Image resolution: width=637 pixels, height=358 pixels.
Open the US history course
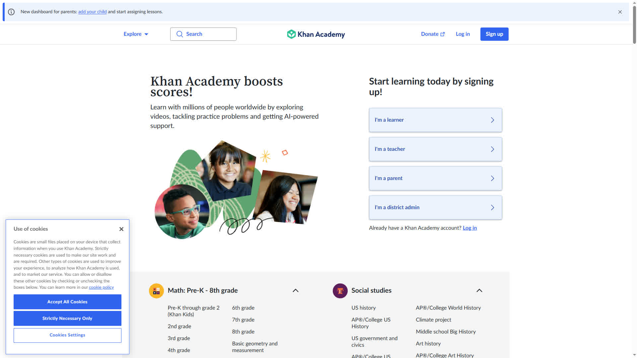[364, 308]
